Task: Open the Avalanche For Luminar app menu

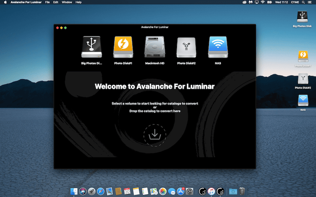Action: click(26, 2)
